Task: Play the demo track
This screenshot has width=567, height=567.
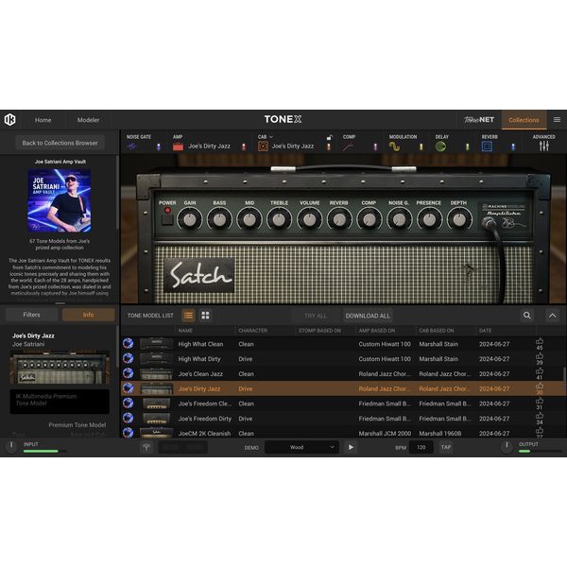Action: 351,447
